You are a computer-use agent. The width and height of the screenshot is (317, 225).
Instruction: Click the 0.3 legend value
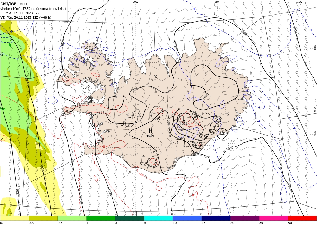(31, 223)
